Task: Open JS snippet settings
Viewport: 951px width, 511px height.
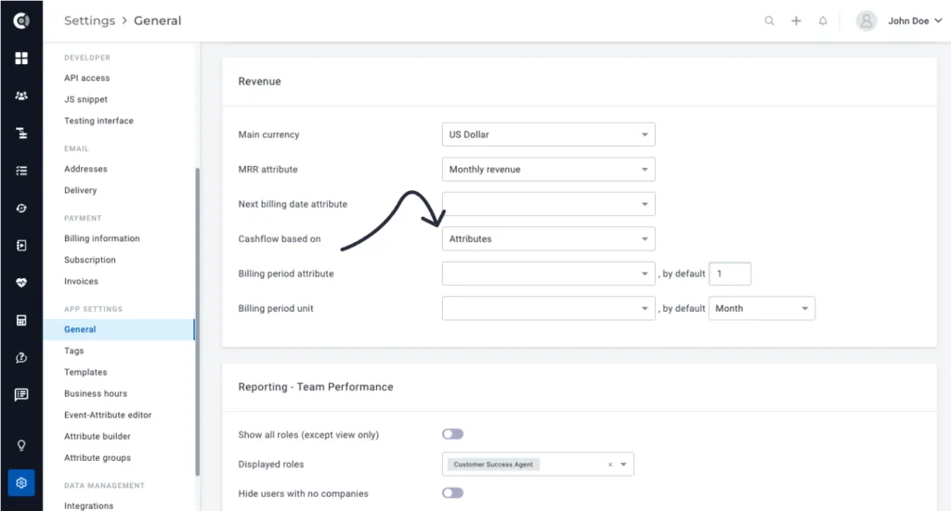Action: click(x=86, y=99)
